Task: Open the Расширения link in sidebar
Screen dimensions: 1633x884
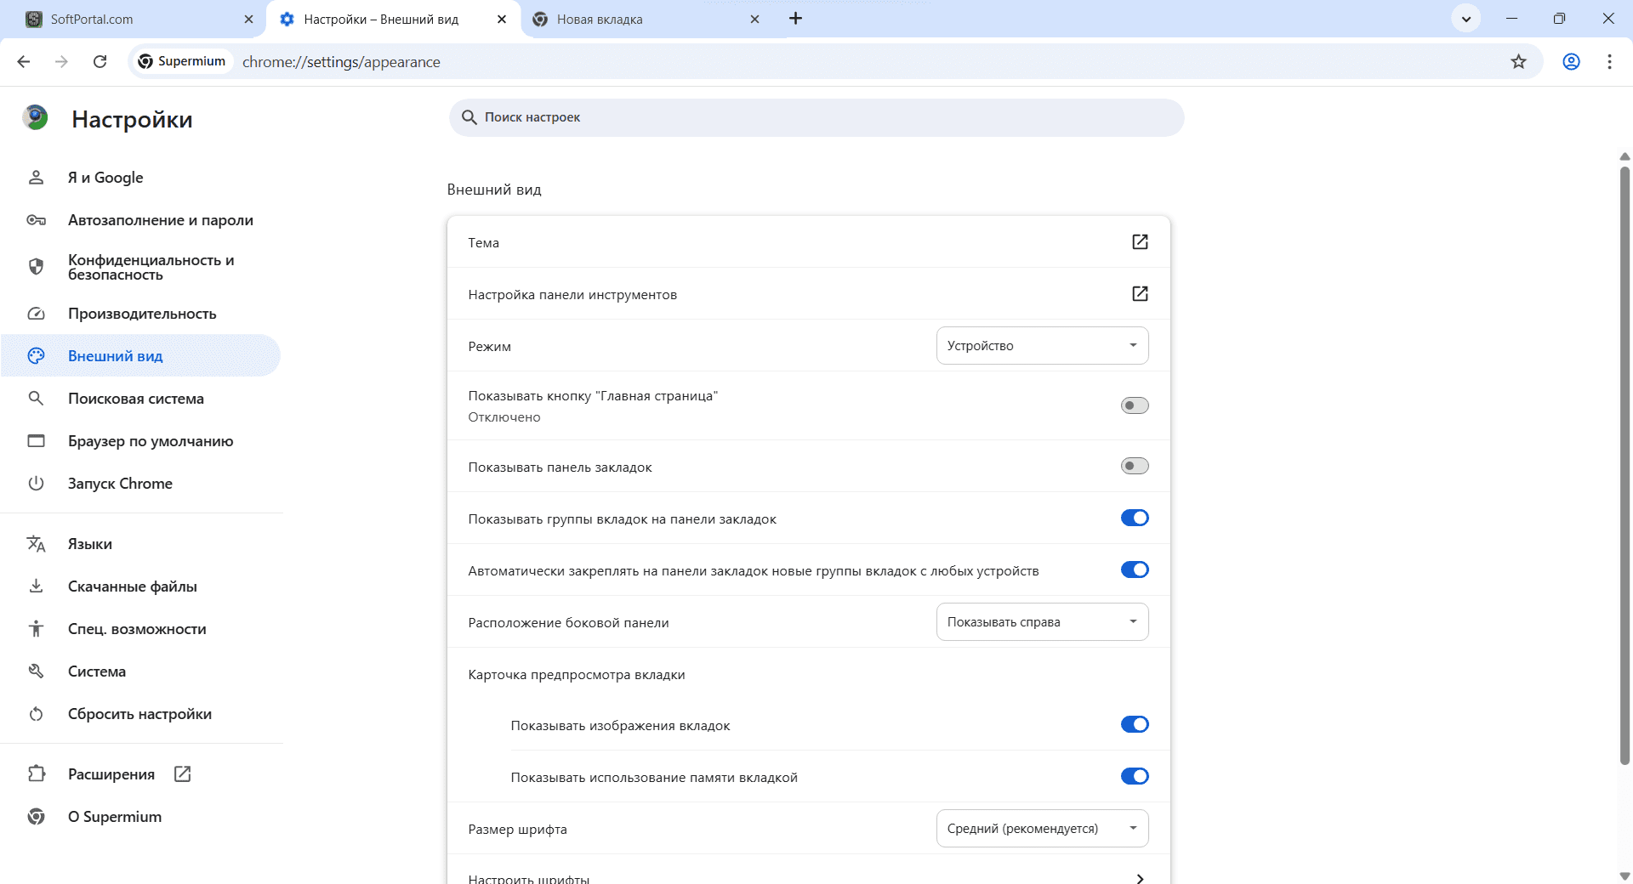Action: click(x=111, y=774)
